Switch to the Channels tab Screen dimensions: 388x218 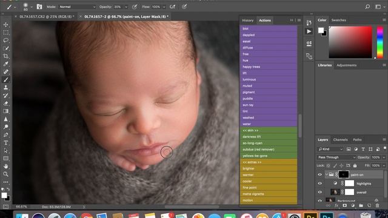[340, 140]
